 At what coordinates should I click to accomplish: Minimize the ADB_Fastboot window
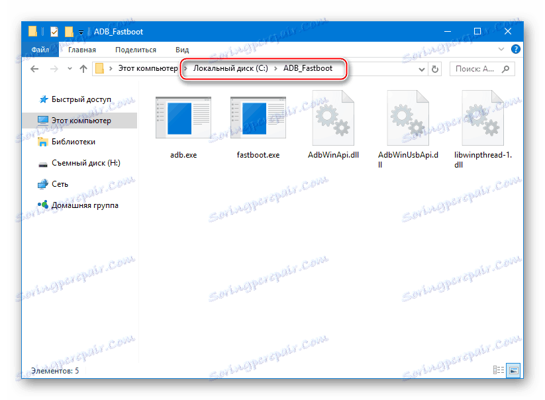(x=448, y=32)
